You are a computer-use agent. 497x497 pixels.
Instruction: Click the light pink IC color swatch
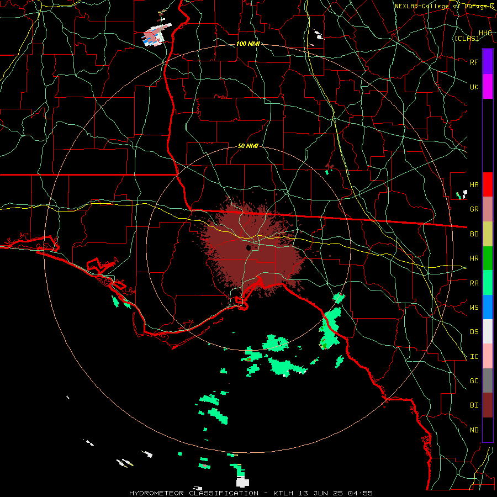[x=488, y=356]
